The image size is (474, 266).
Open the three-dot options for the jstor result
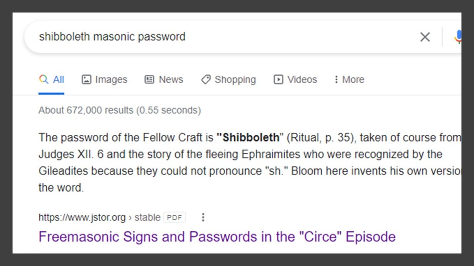[203, 217]
